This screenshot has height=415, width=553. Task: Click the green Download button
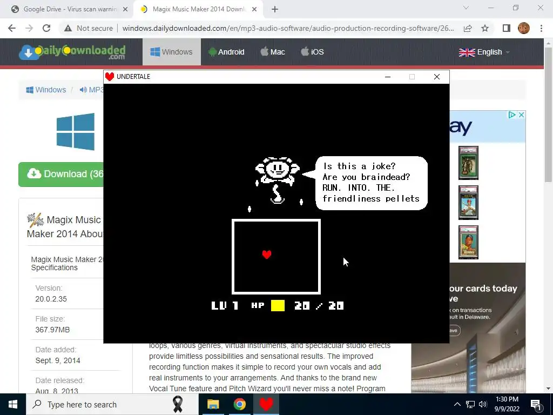click(x=61, y=175)
